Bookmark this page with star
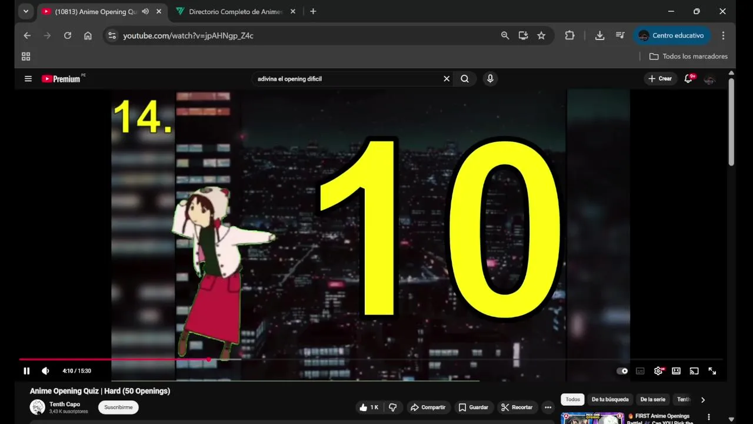The width and height of the screenshot is (753, 424). (541, 35)
